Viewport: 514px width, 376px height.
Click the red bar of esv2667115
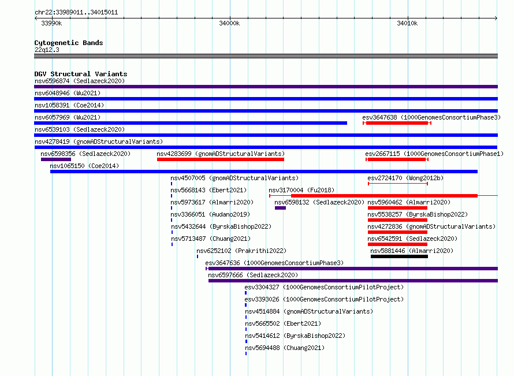(x=397, y=159)
